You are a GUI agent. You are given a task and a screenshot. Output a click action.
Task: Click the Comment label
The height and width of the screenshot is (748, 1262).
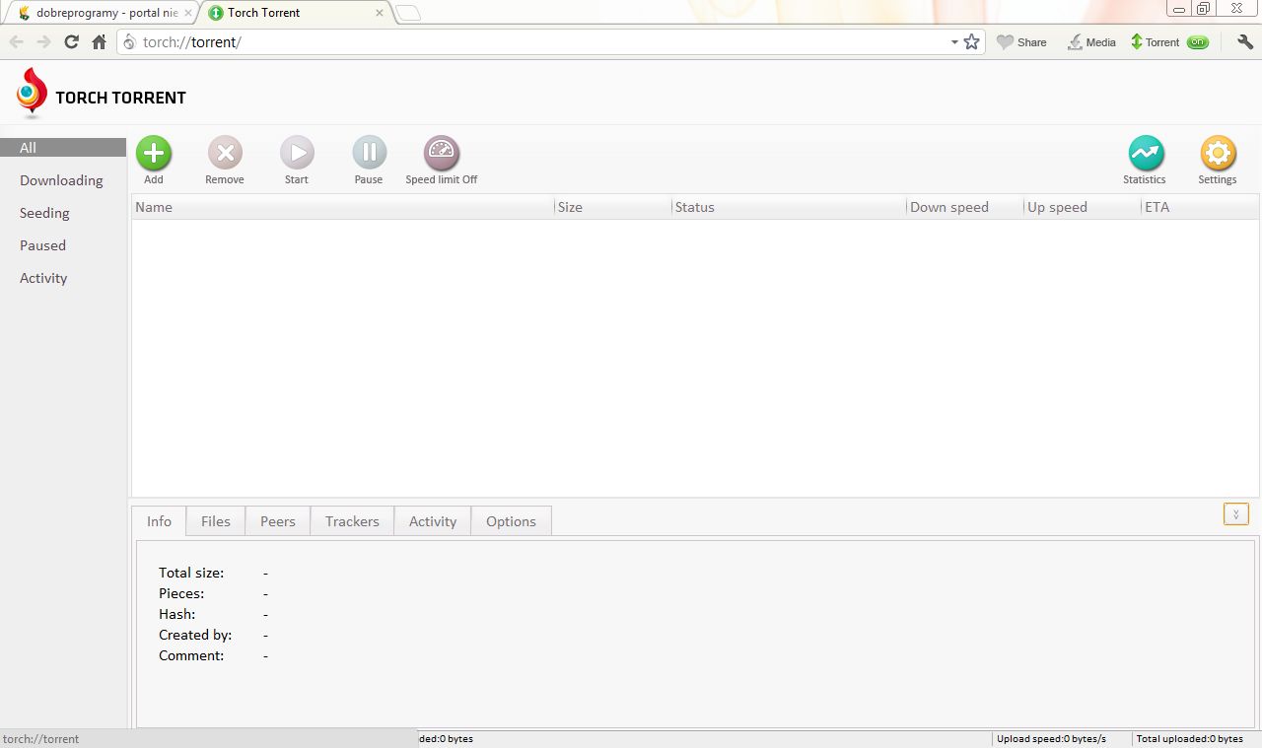191,655
